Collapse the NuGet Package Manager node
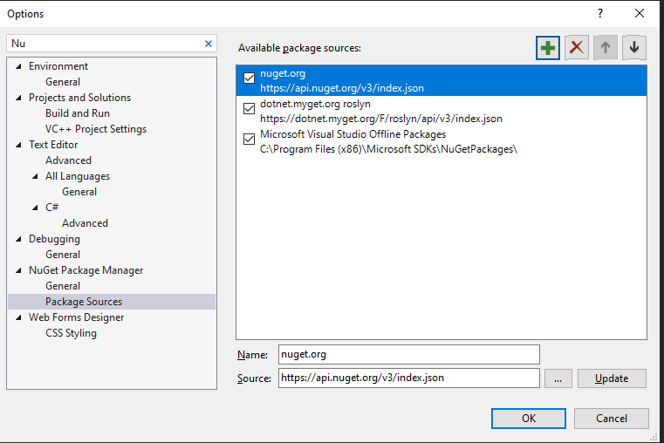The height and width of the screenshot is (443, 664). tap(19, 270)
